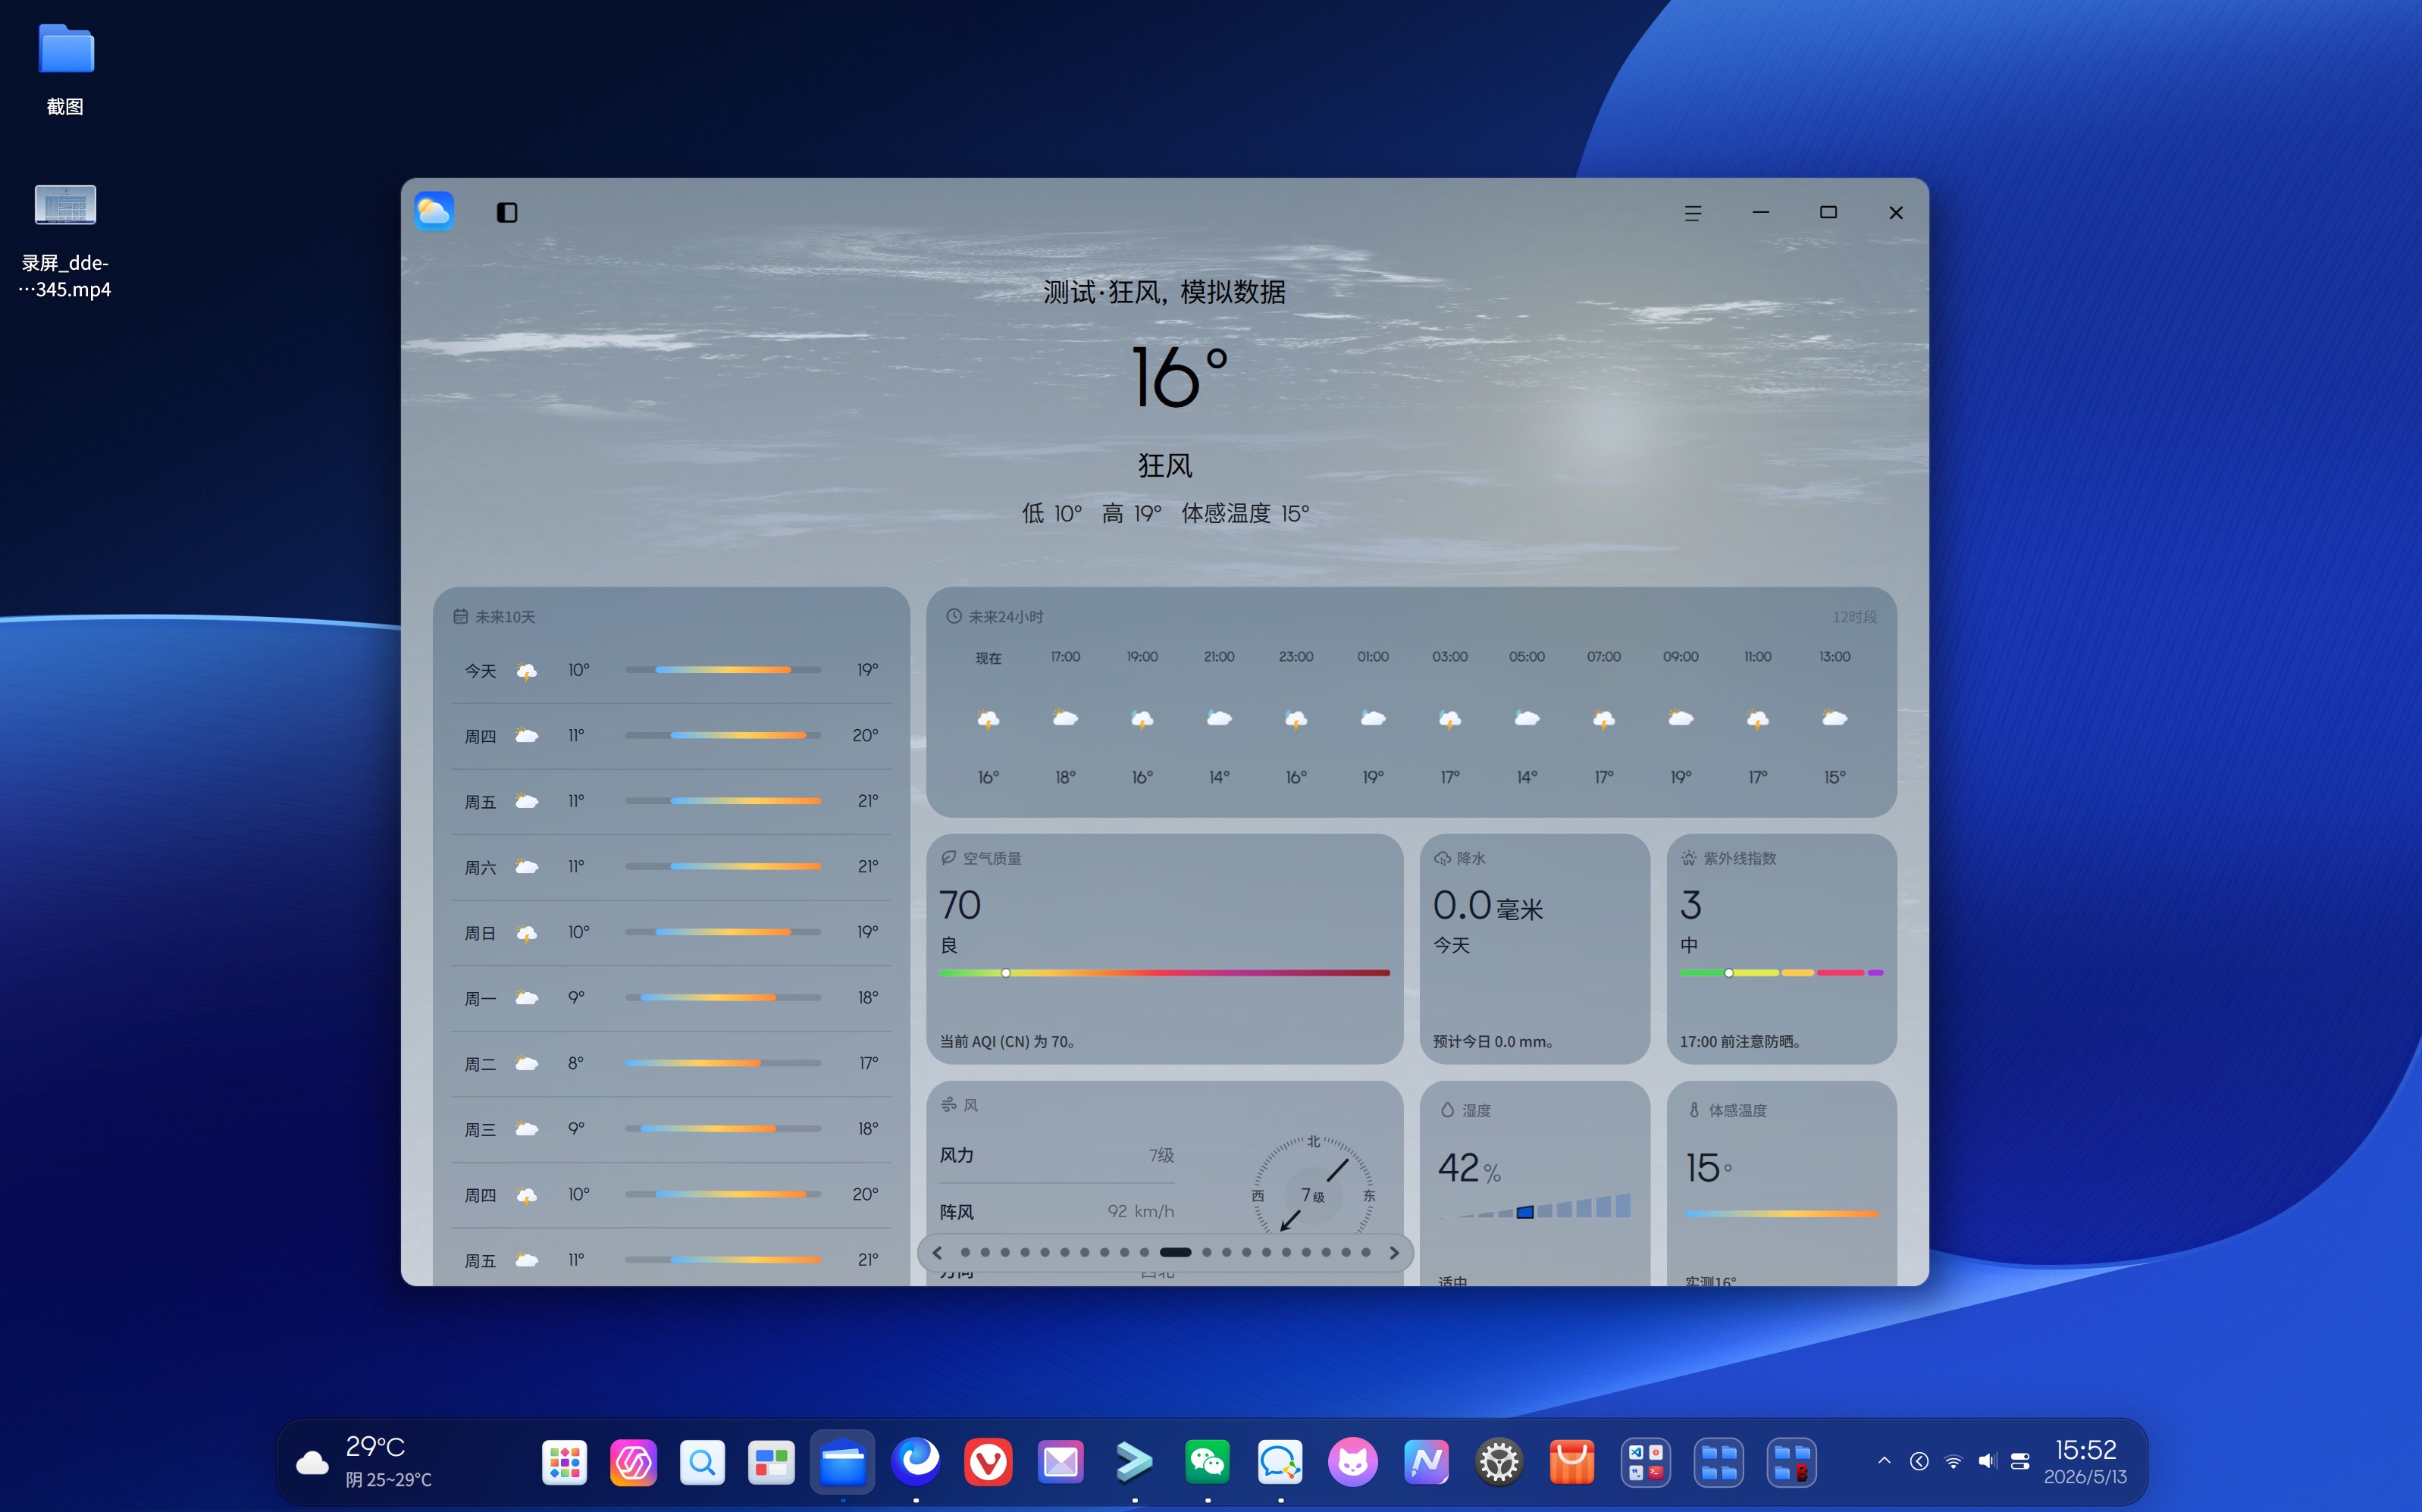Select the 录屏_dde mp4 file on desktop
2422x1512 pixels.
(x=66, y=240)
